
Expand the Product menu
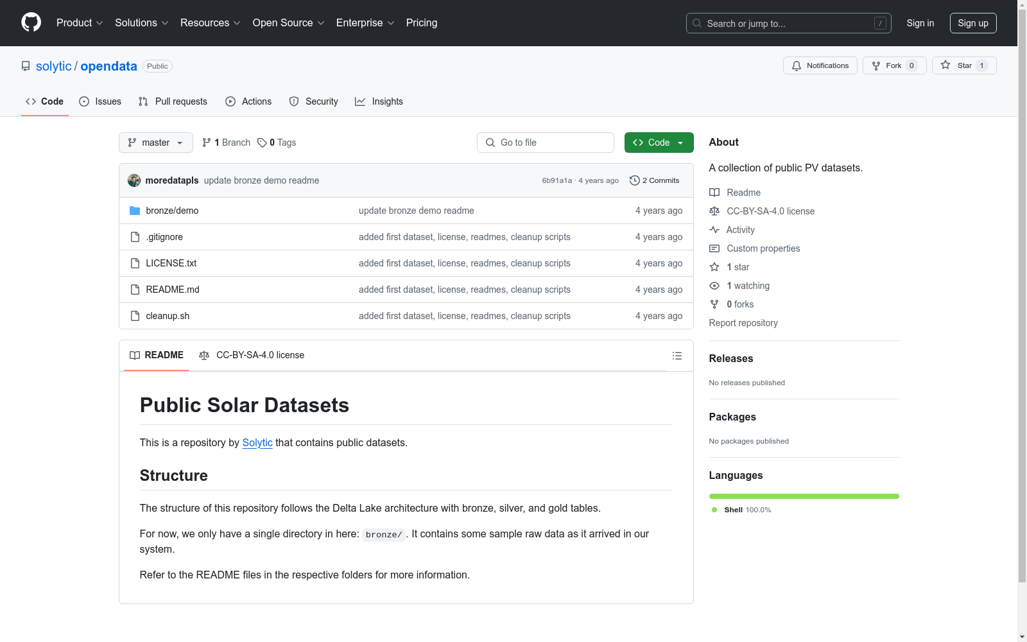pyautogui.click(x=80, y=23)
